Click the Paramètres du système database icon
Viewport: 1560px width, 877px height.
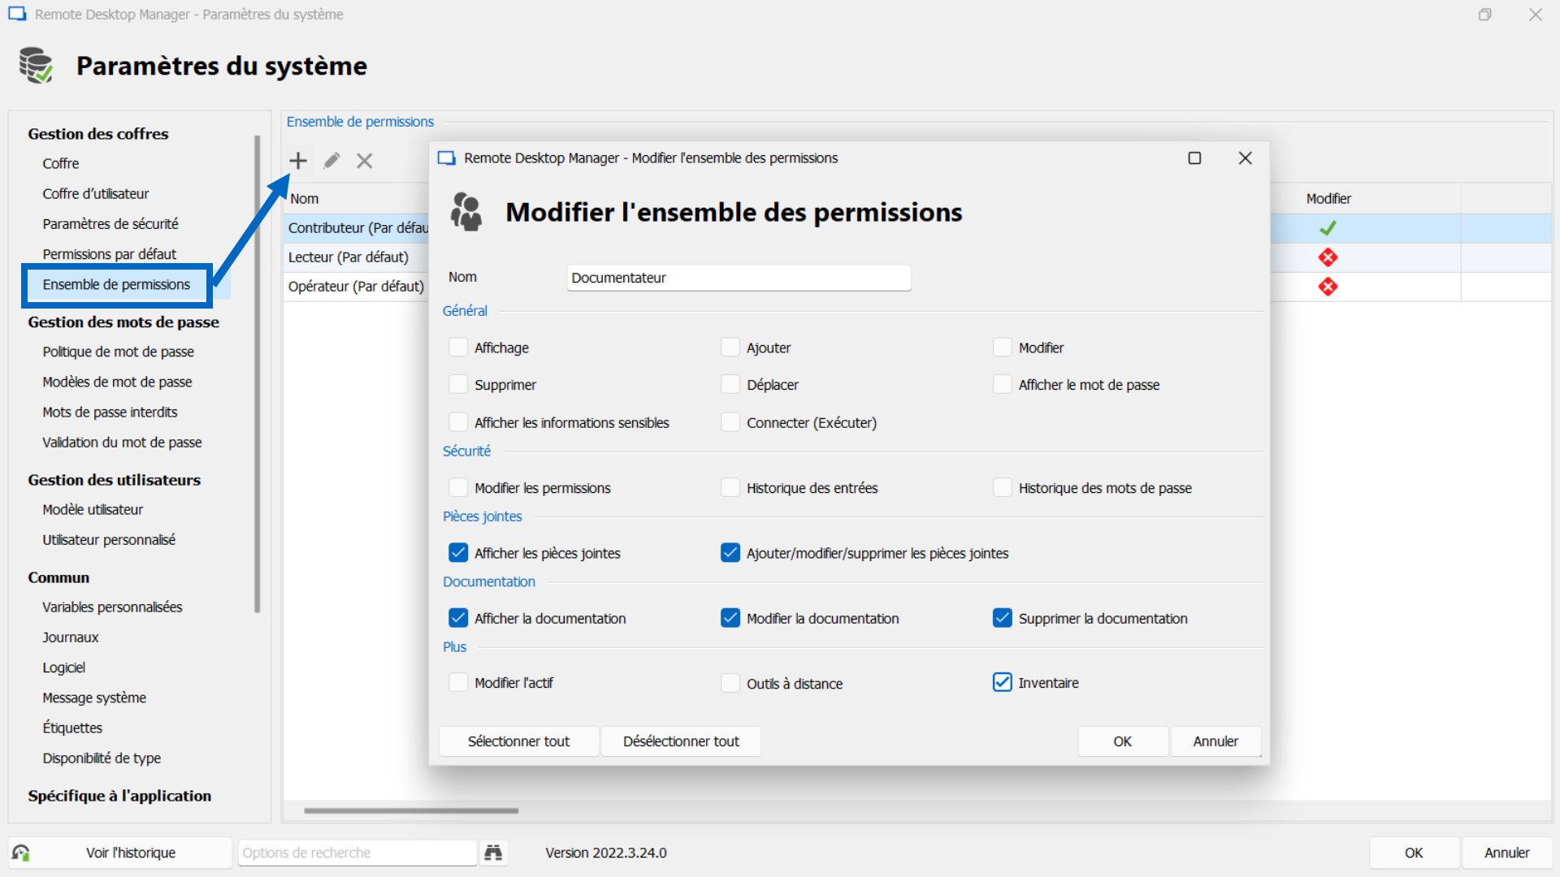[x=35, y=65]
